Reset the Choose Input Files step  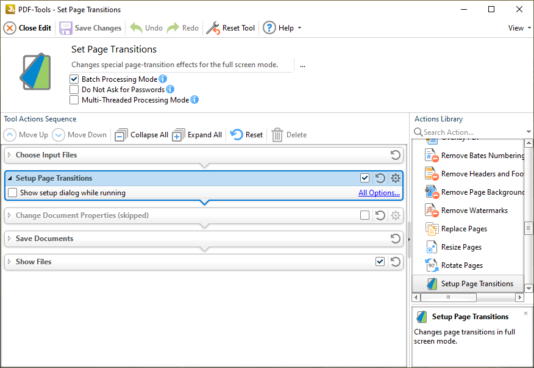click(x=395, y=155)
